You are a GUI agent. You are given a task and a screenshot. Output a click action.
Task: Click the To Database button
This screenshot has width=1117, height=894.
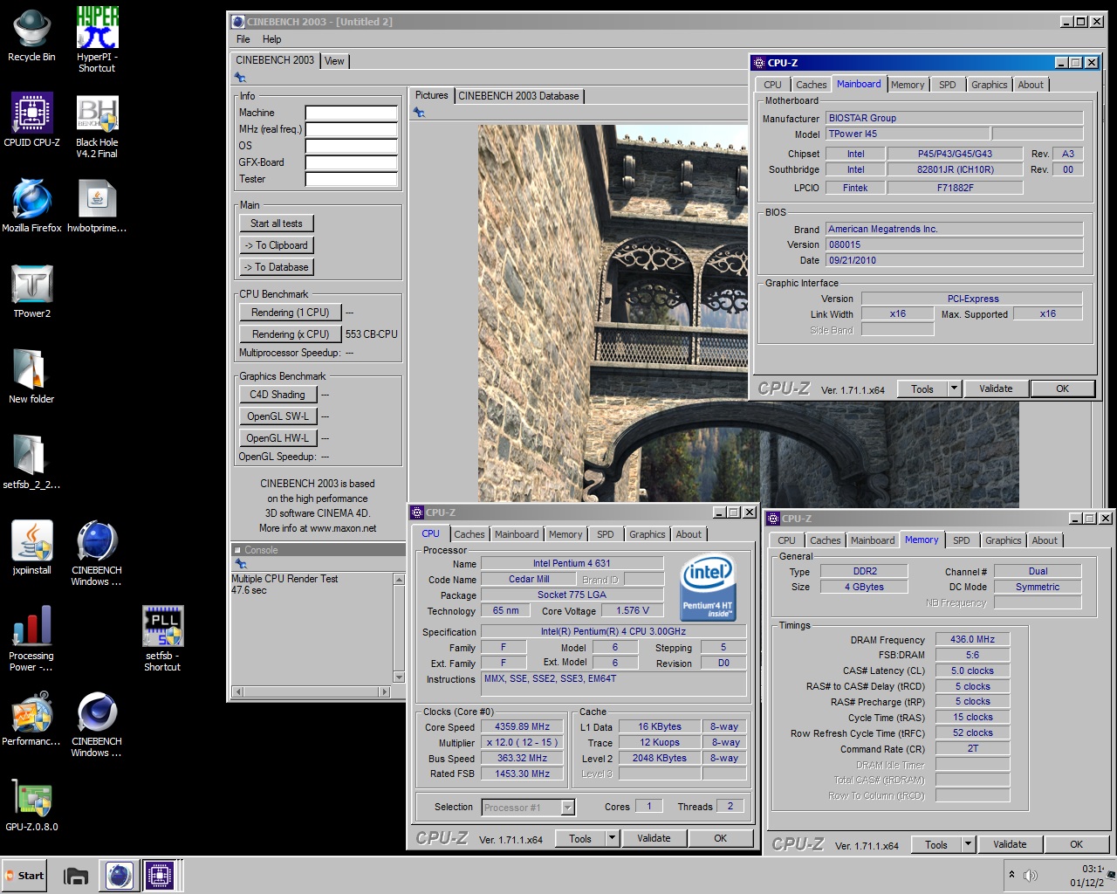tap(277, 267)
